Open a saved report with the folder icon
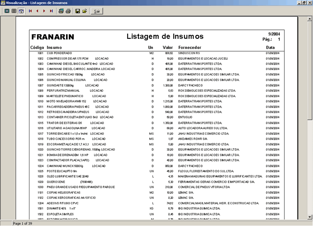The width and height of the screenshot is (313, 226). point(85,11)
